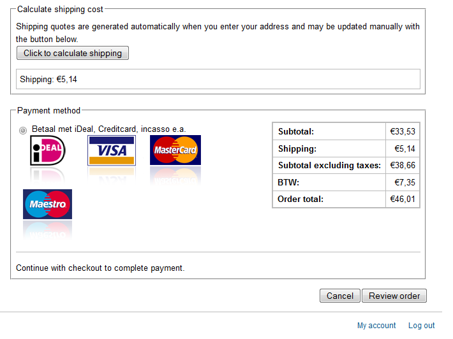
Task: Click the MasterCard logo
Action: point(175,150)
